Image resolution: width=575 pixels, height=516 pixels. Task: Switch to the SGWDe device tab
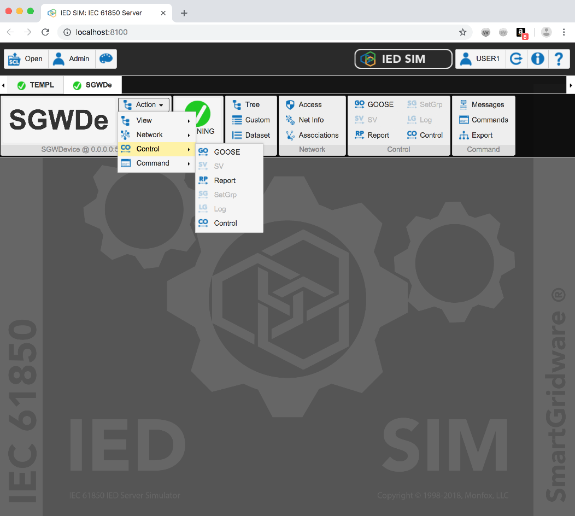coord(93,85)
